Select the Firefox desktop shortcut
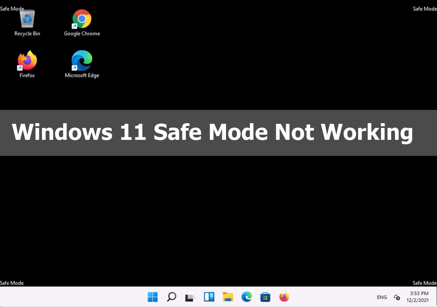The width and height of the screenshot is (437, 307). pos(27,64)
